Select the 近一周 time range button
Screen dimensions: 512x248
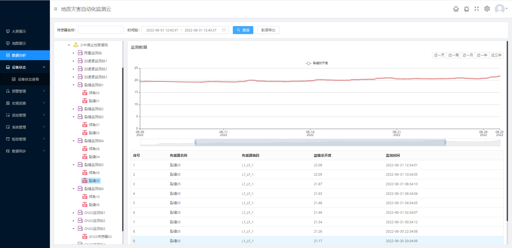tap(453, 55)
